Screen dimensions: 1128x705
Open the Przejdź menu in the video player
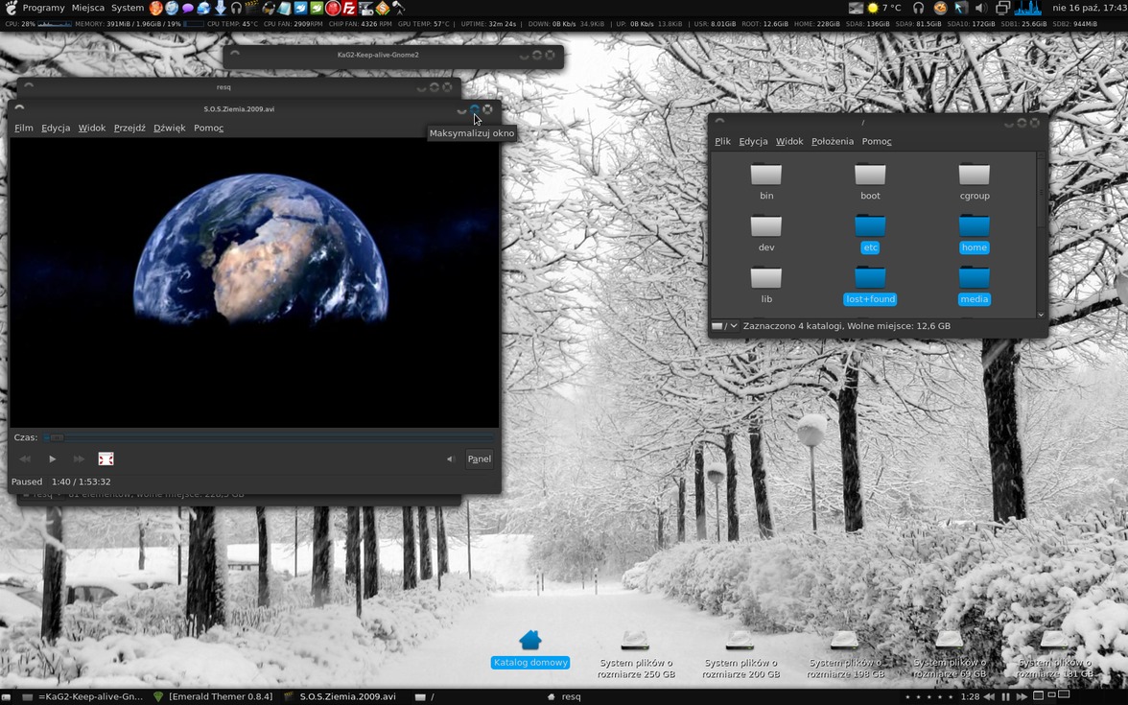pos(129,129)
